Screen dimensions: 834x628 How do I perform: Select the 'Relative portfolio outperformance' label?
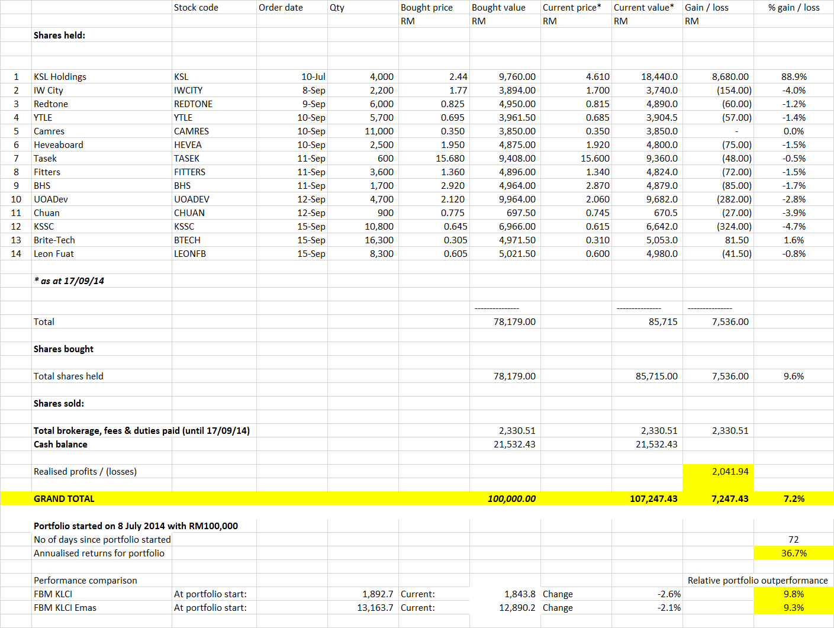tap(758, 581)
